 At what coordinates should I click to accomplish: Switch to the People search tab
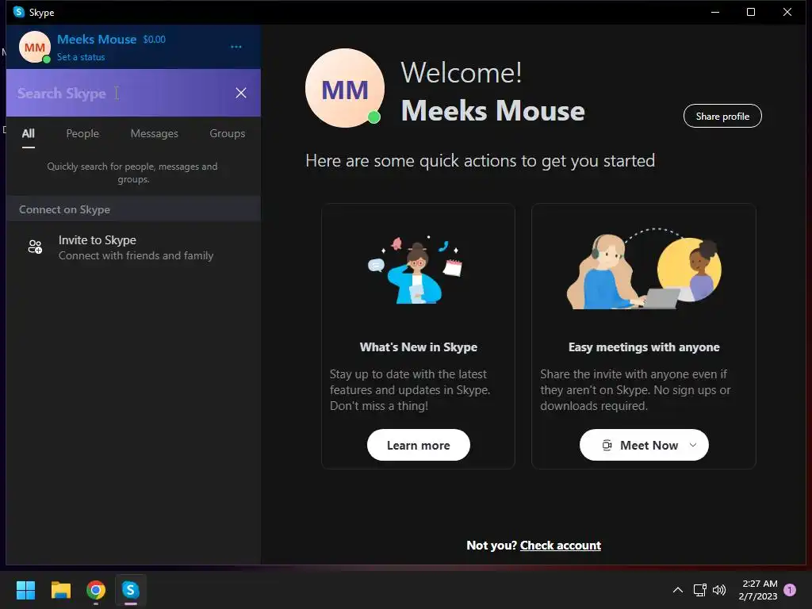pyautogui.click(x=82, y=133)
